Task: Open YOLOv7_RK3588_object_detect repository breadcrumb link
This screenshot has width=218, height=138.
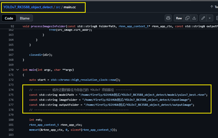Action: coord(28,7)
